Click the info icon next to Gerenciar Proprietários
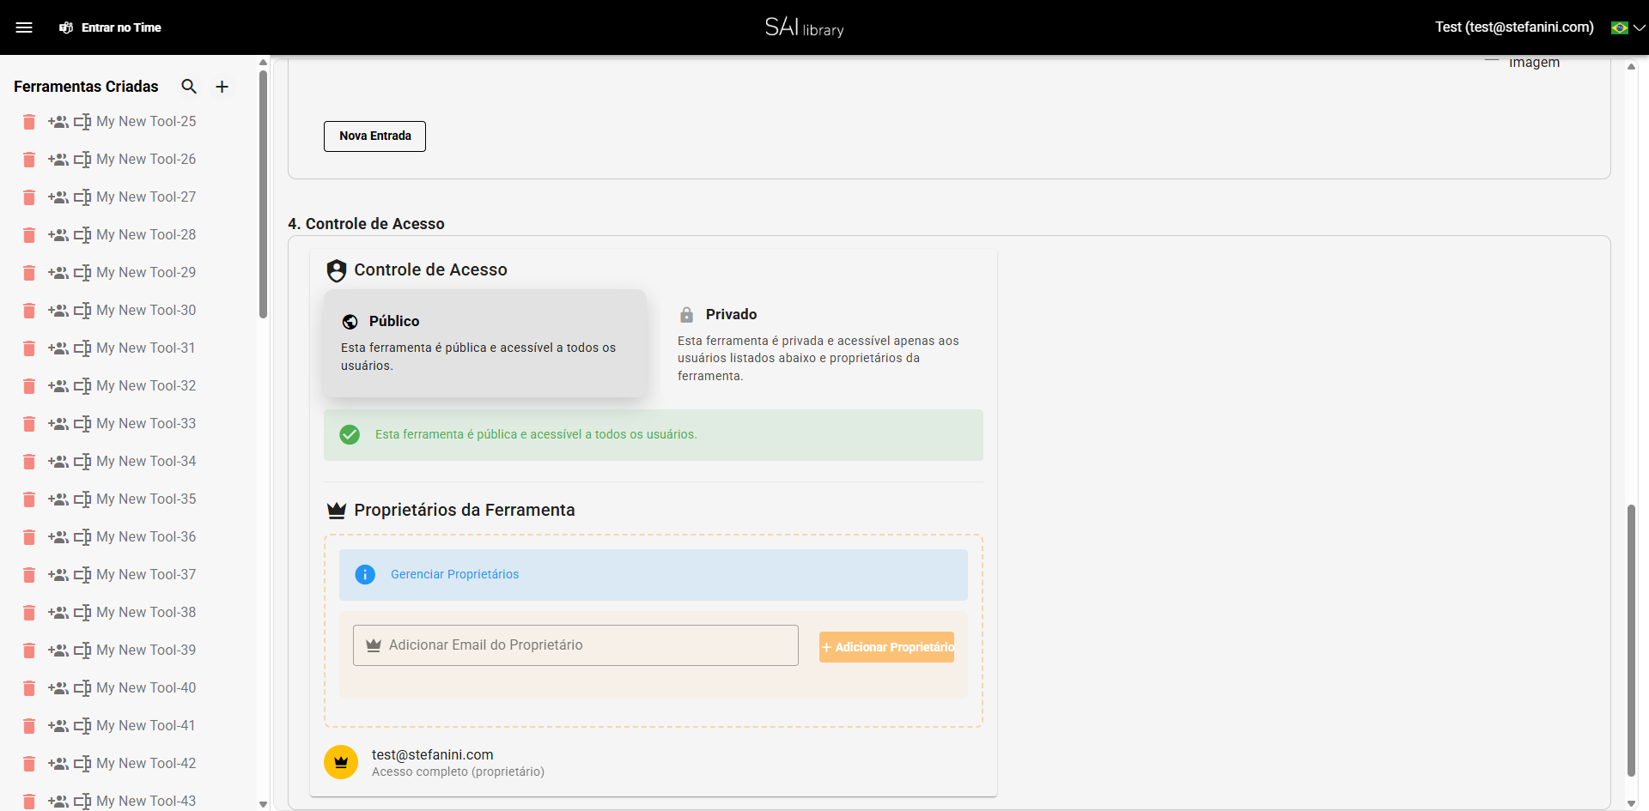 [366, 575]
